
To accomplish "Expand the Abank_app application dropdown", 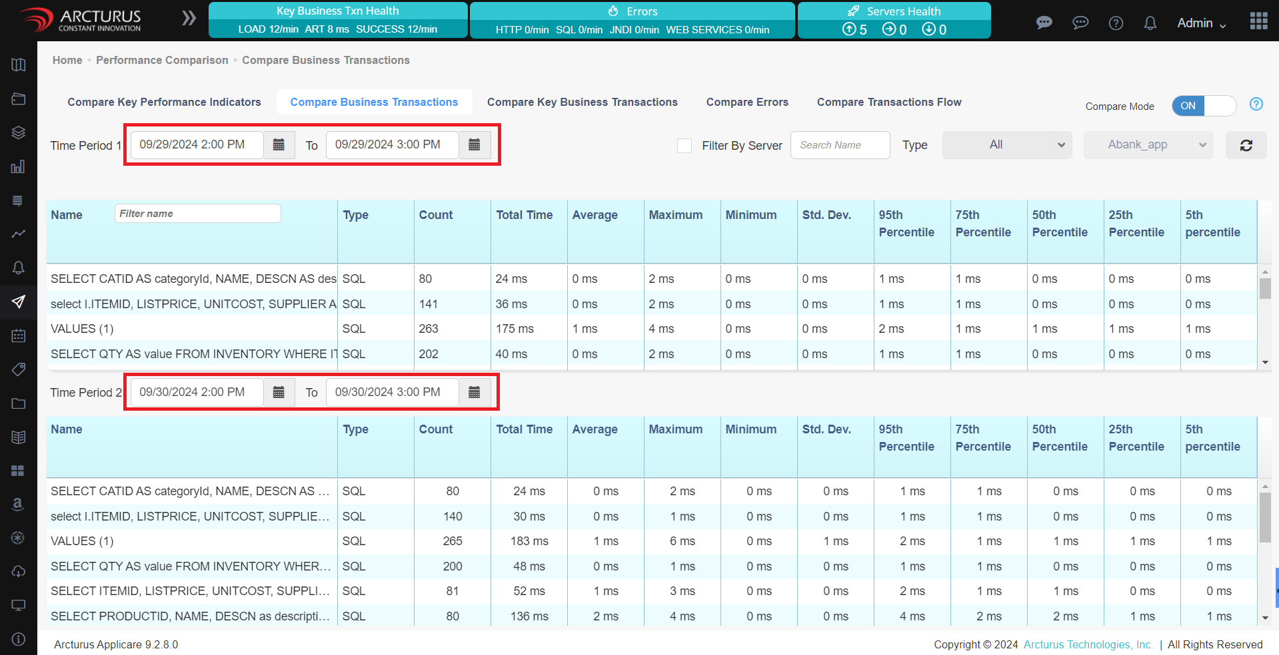I will tap(1148, 144).
